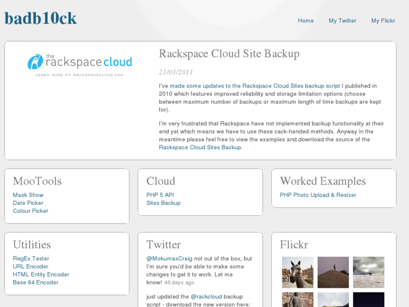Open the horse statue Flickr thumbnail
Screen dimensions: 409x307
298,272
